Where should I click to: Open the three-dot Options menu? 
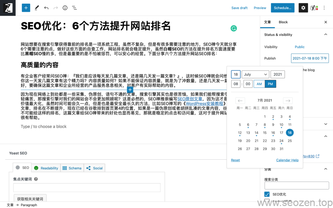(324, 8)
